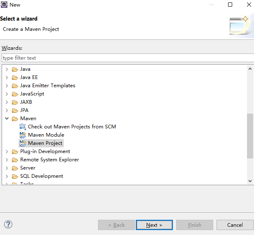Screen dimensions: 254x235
Task: Click the Cancel button
Action: click(235, 225)
